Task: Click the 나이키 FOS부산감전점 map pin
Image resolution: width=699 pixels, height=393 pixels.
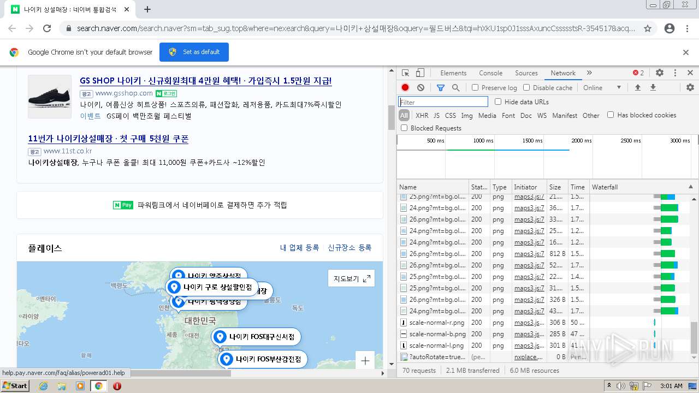Action: tap(263, 360)
